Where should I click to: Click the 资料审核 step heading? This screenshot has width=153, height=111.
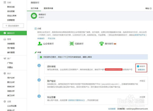[x=51, y=66]
